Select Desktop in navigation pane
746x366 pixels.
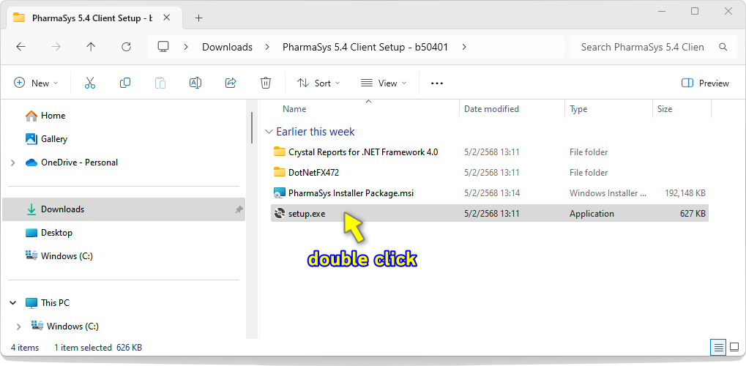tap(56, 233)
